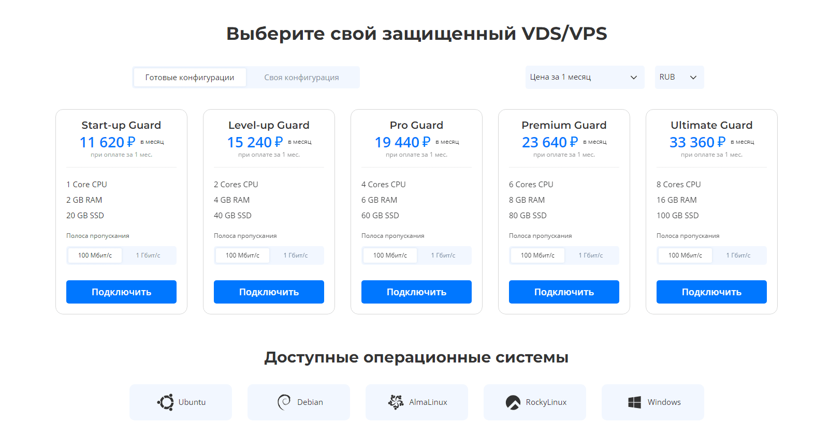
Task: Connect the Level-up Guard plan
Action: [x=269, y=292]
